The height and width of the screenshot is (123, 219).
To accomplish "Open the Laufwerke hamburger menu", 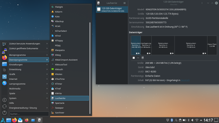I will click(x=124, y=3).
